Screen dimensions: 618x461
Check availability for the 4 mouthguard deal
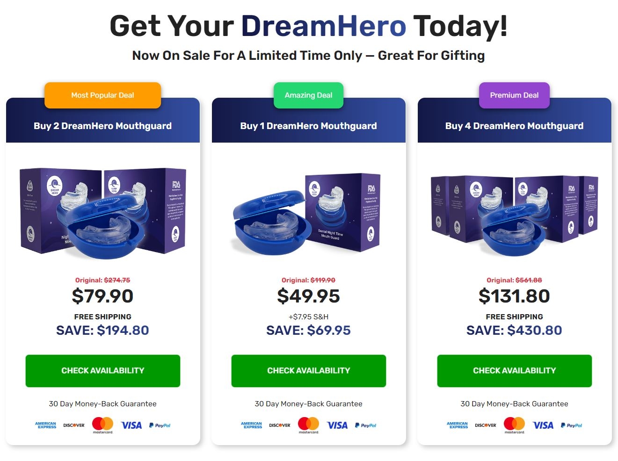click(514, 371)
